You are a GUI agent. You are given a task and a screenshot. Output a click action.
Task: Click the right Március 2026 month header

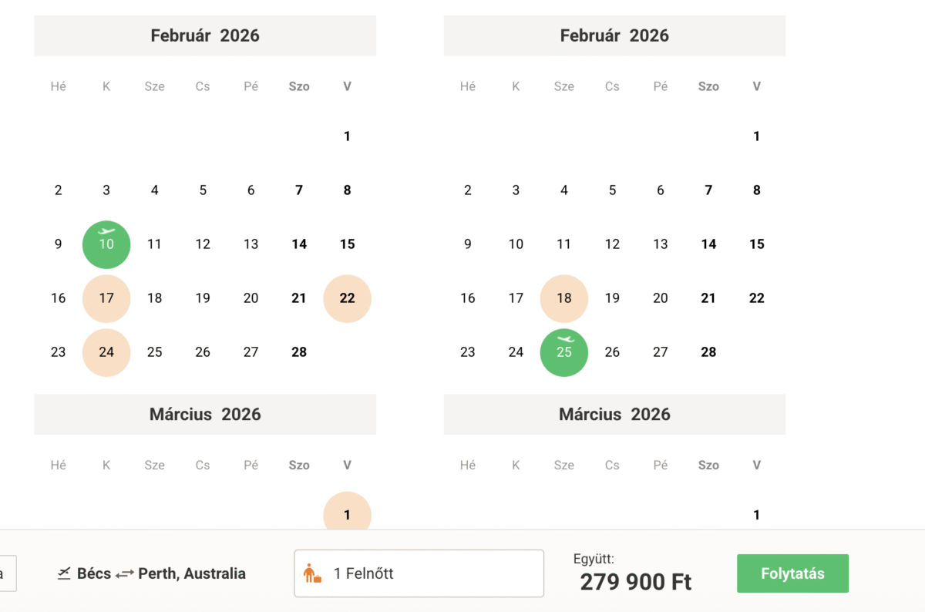tap(614, 415)
